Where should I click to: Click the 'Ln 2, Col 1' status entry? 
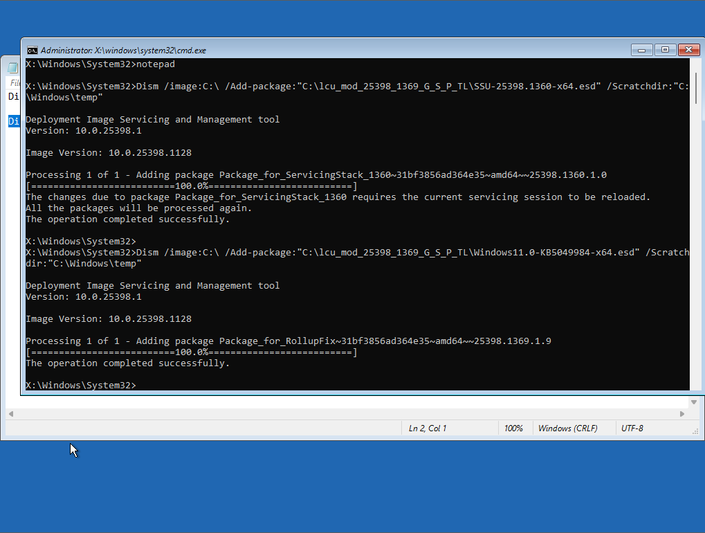427,428
